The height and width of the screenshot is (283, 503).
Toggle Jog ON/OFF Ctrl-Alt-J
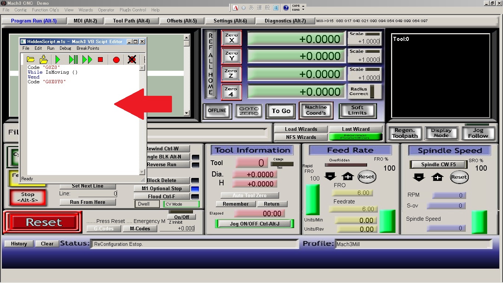pos(255,224)
